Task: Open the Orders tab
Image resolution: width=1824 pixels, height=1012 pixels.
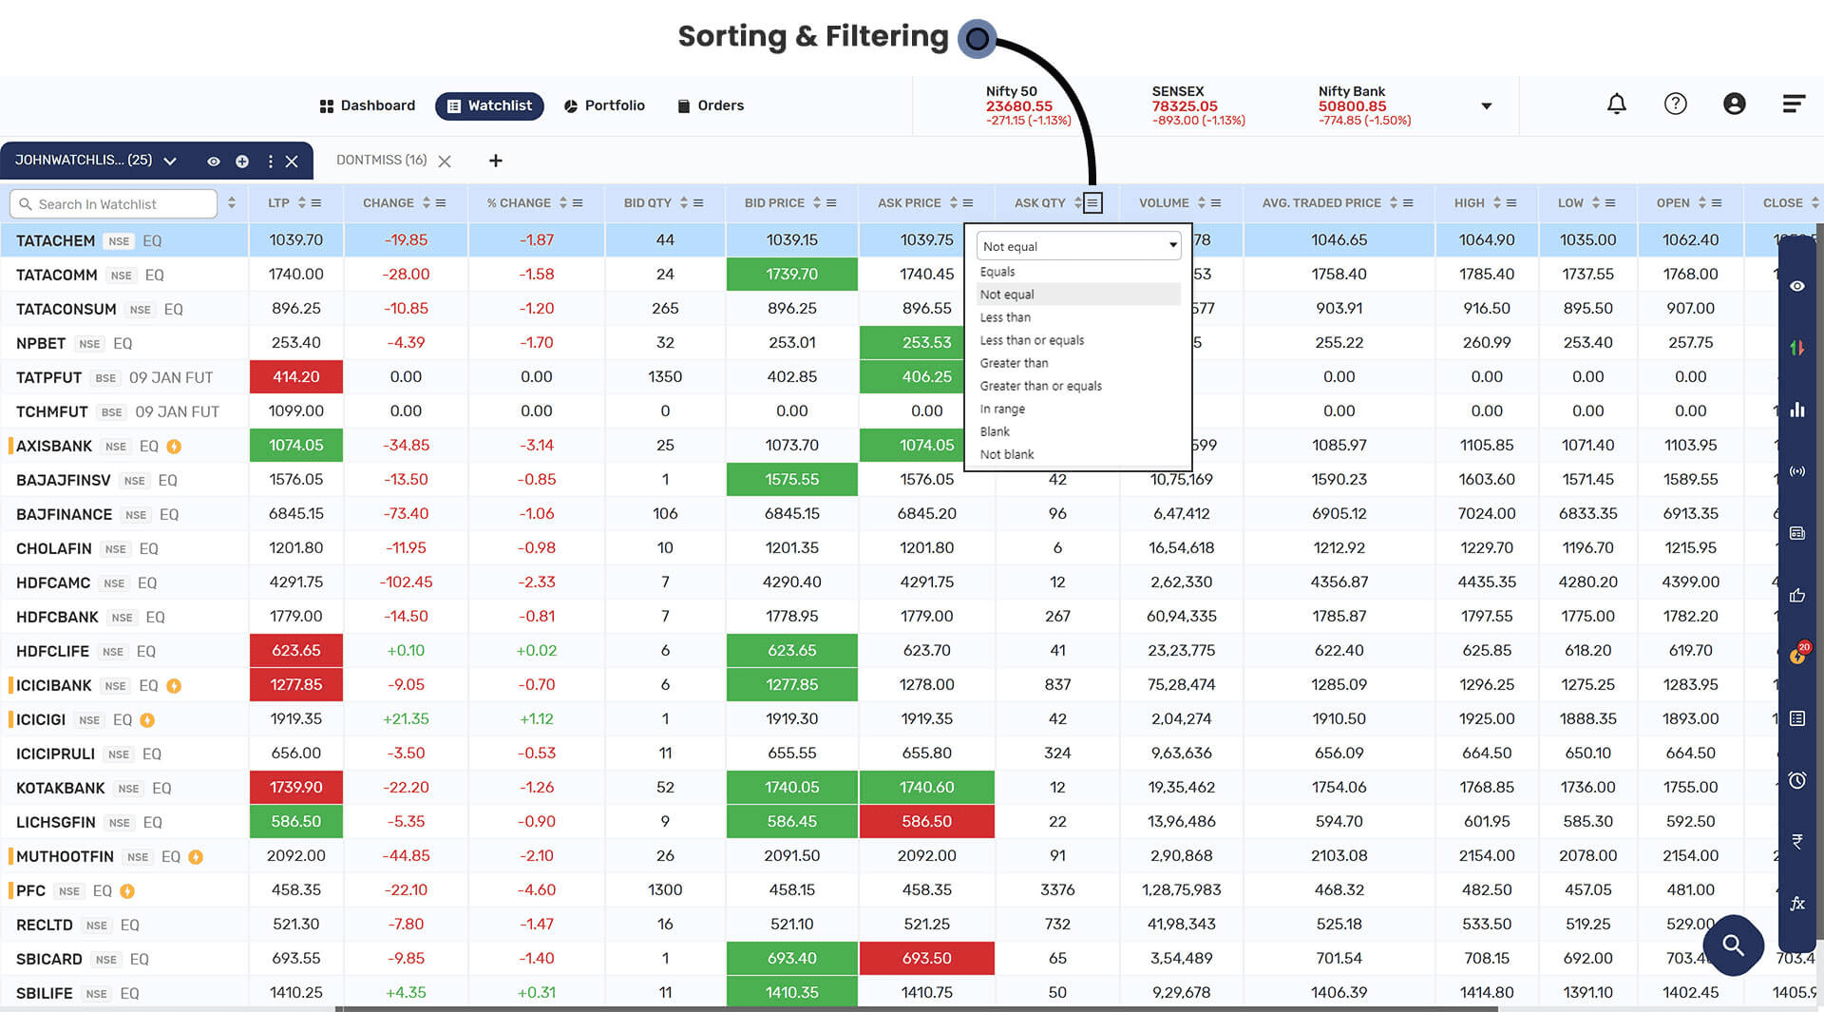Action: (711, 105)
